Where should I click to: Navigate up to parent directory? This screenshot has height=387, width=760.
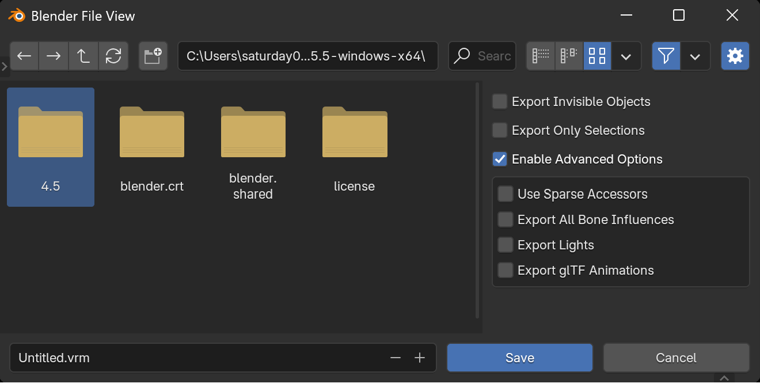click(83, 56)
